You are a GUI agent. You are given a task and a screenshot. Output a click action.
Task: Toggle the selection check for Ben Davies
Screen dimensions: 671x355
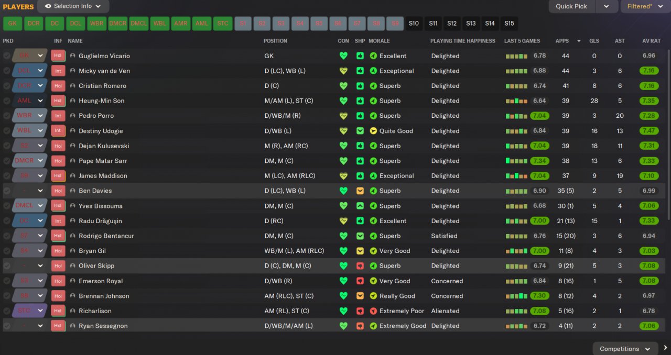(x=6, y=191)
